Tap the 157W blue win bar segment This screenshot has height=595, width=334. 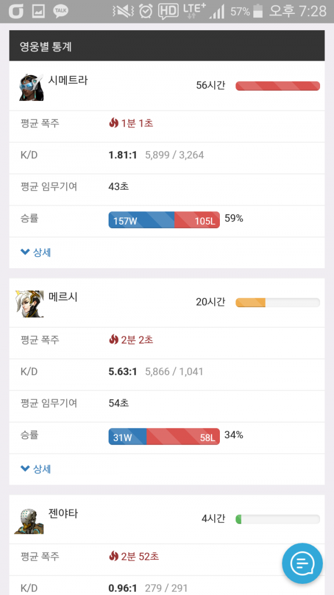coord(141,220)
